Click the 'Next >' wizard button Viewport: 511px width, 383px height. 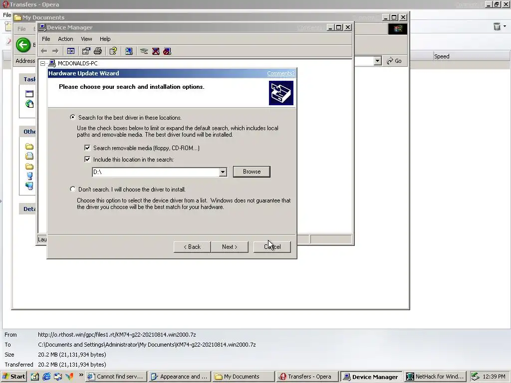tap(230, 247)
